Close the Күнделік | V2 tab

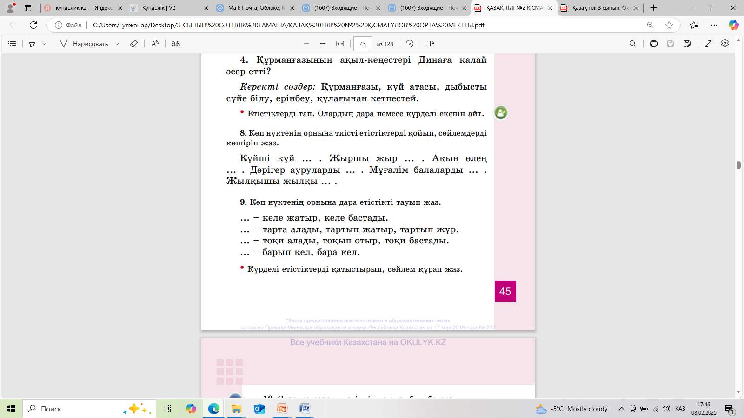tap(206, 8)
